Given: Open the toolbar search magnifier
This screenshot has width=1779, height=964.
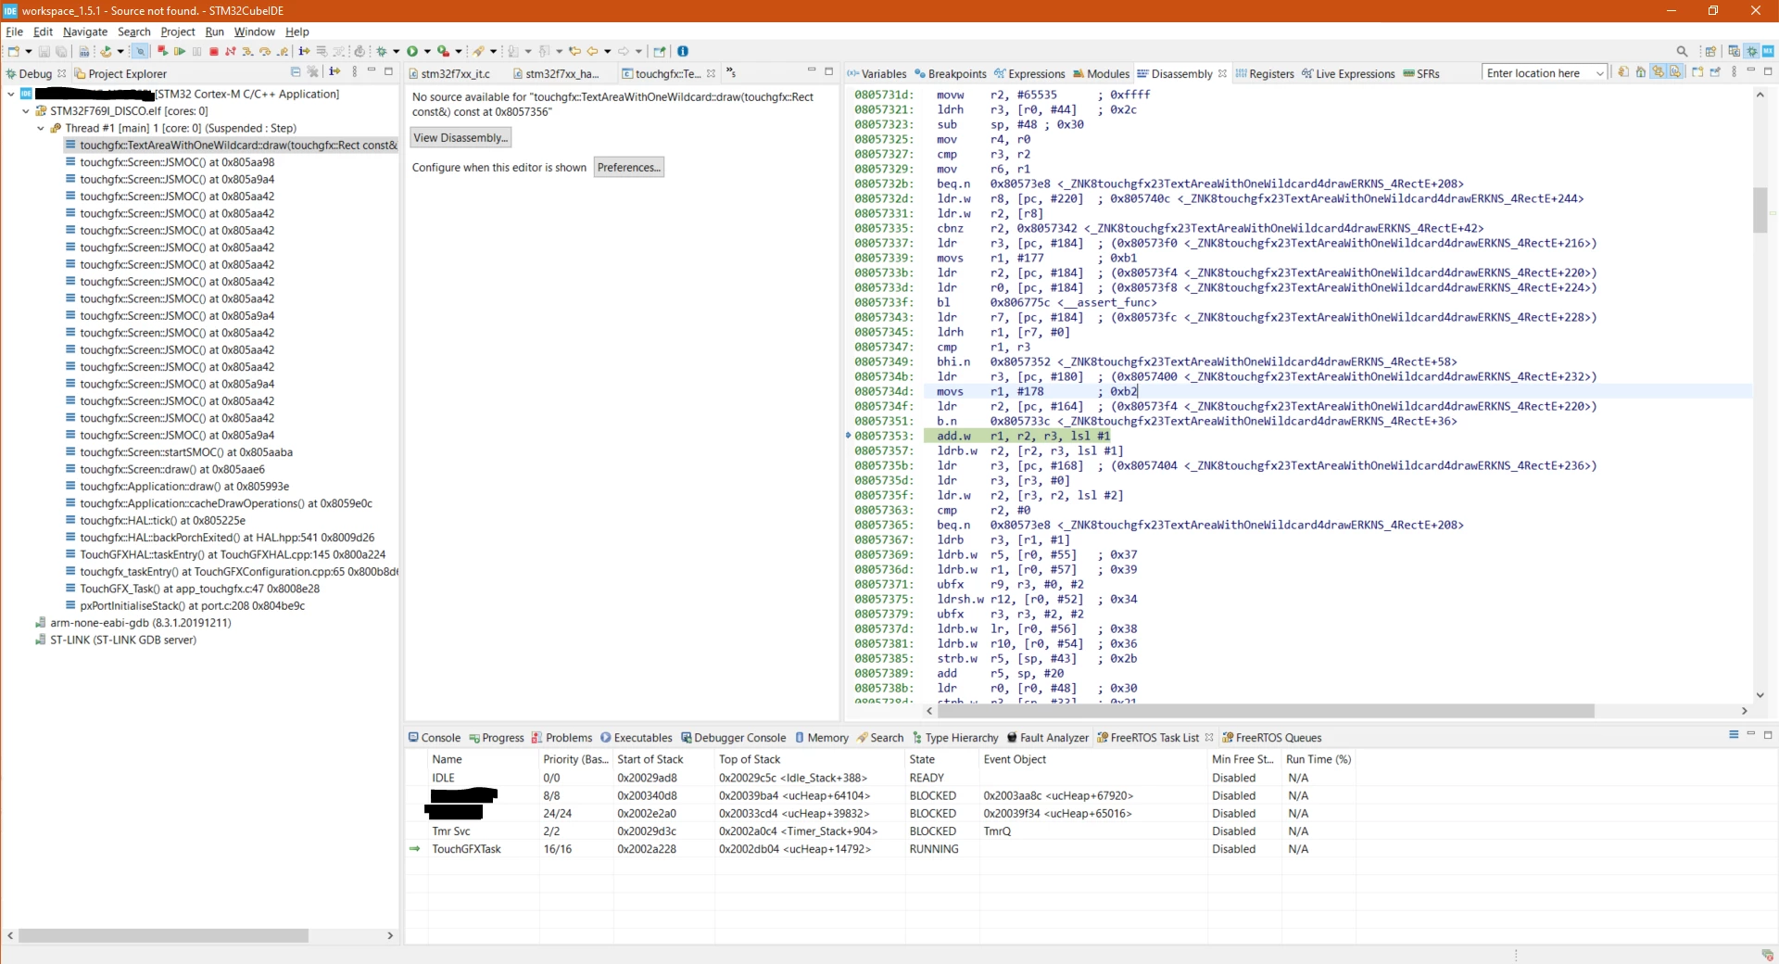Looking at the screenshot, I should [x=1682, y=51].
